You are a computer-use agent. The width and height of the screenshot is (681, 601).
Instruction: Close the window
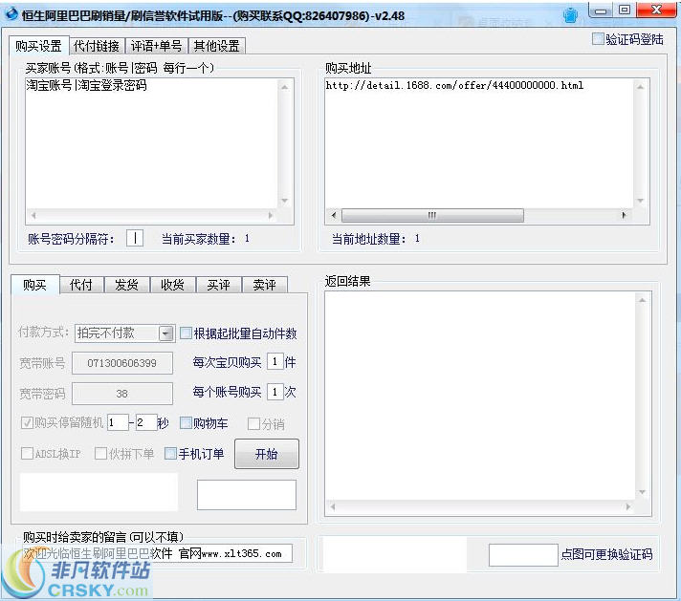657,10
